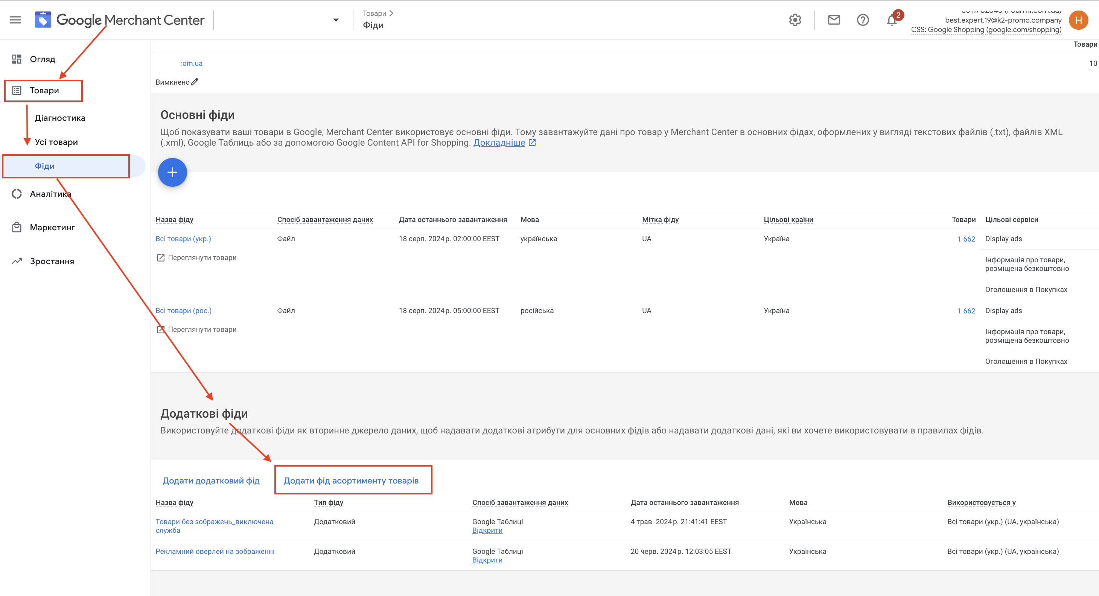Click Додати фід асортименту товарів
The width and height of the screenshot is (1099, 596).
tap(351, 480)
